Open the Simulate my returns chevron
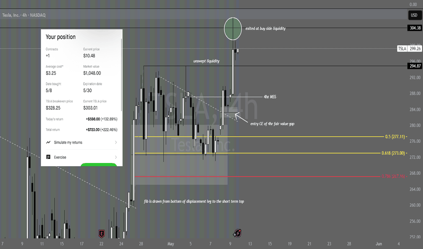 pos(116,143)
